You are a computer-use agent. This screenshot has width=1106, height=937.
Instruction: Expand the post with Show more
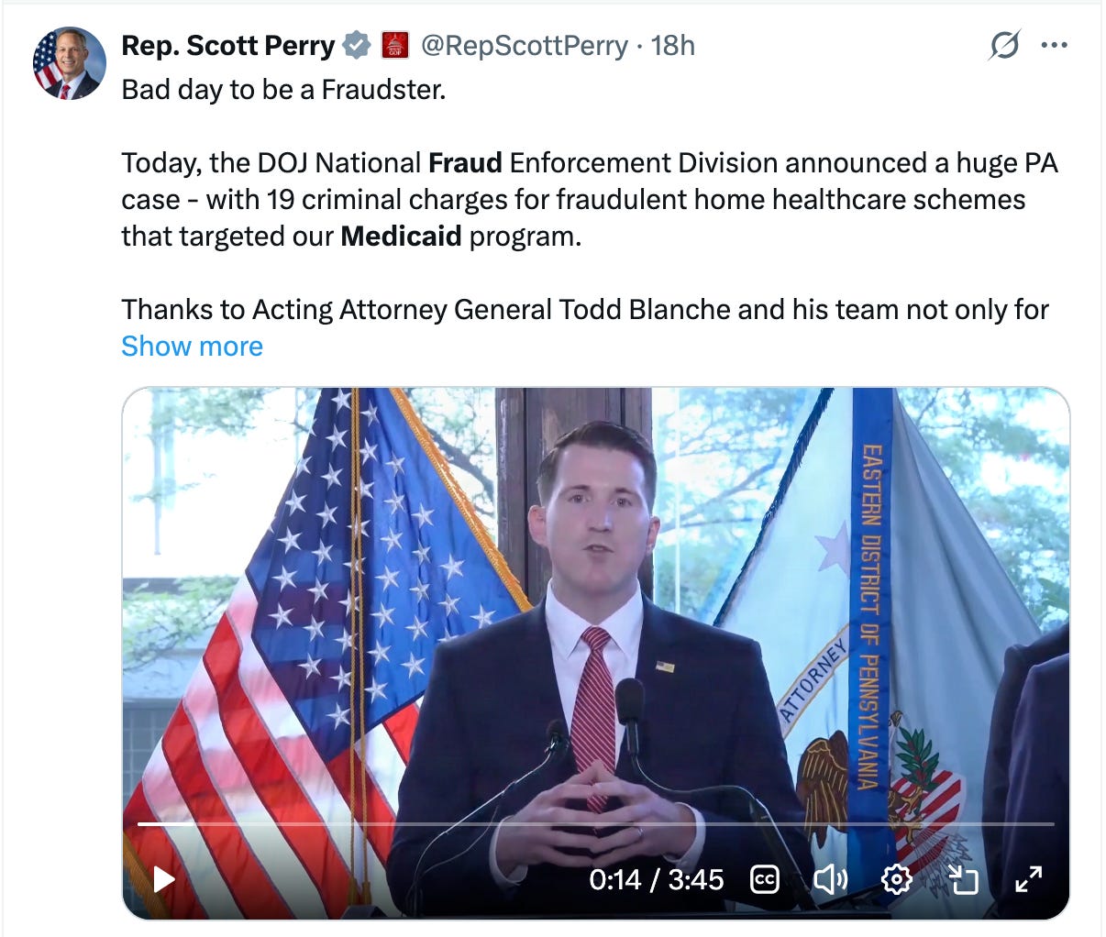pos(192,347)
